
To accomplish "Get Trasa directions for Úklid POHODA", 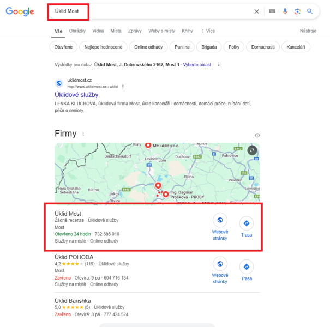I will [246, 267].
